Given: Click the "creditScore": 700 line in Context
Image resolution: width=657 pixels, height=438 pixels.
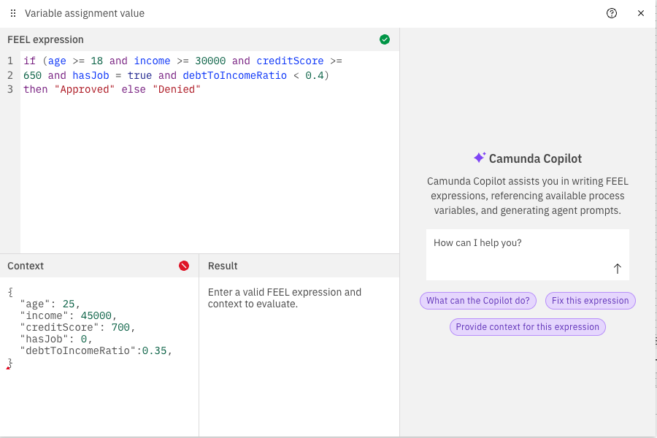Looking at the screenshot, I should (x=77, y=327).
